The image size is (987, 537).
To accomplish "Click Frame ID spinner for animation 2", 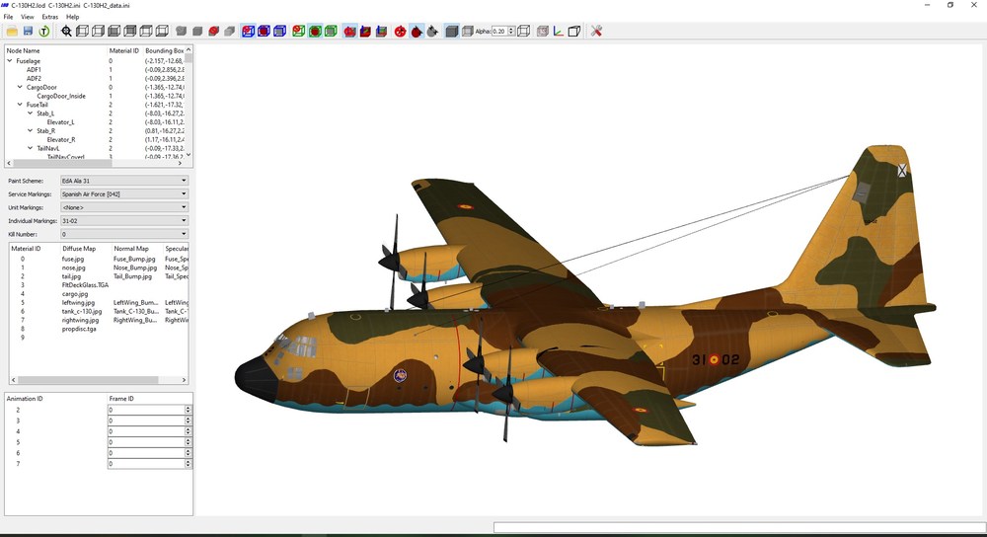I will pyautogui.click(x=188, y=410).
